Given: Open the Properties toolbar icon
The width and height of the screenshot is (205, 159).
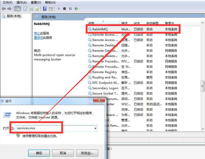Looking at the screenshot, I should tap(25, 9).
